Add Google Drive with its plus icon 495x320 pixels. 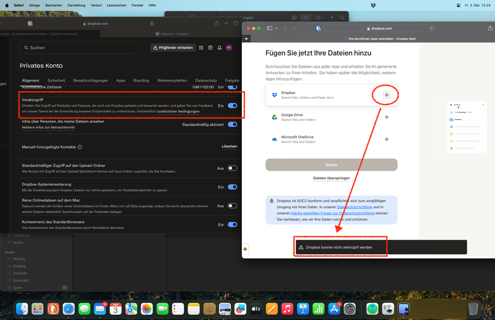tap(387, 117)
